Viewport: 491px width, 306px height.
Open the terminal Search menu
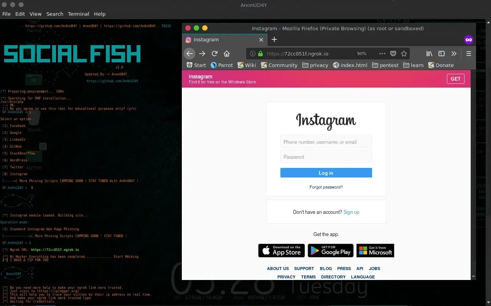pyautogui.click(x=55, y=14)
